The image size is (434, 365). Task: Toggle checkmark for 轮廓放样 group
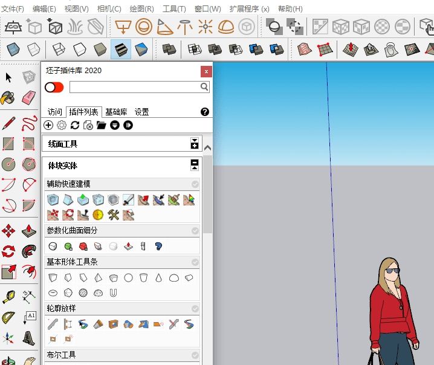click(195, 308)
